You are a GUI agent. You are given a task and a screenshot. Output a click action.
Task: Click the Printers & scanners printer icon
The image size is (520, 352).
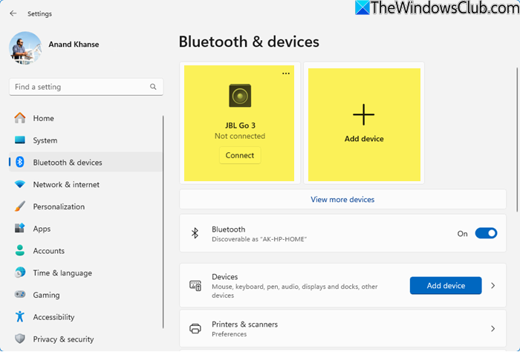tap(195, 328)
